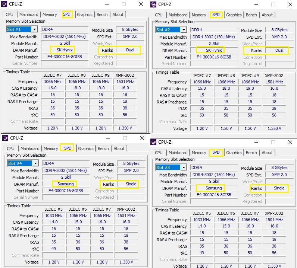Open Graphics tab in Slot #1 window
The image size is (297, 268).
[x=84, y=15]
